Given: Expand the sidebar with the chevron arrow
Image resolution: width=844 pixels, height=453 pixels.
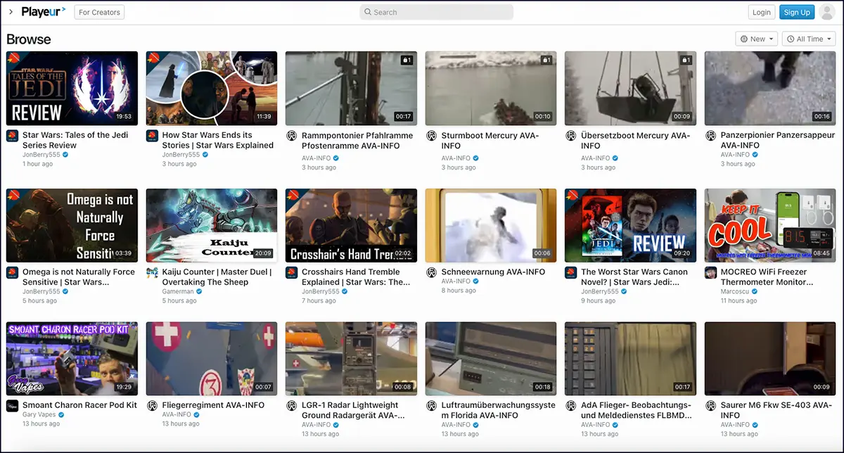Looking at the screenshot, I should [x=11, y=12].
